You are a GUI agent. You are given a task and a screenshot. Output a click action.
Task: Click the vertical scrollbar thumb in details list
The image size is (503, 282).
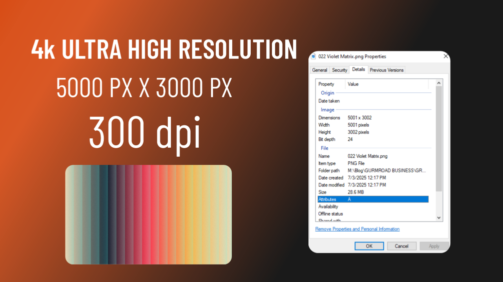click(x=438, y=139)
